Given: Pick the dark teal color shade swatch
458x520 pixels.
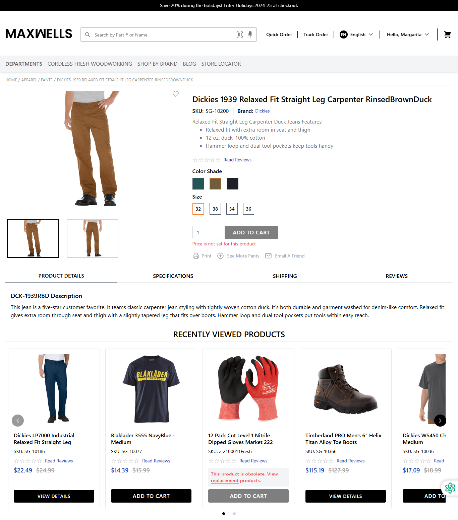Looking at the screenshot, I should (x=198, y=183).
